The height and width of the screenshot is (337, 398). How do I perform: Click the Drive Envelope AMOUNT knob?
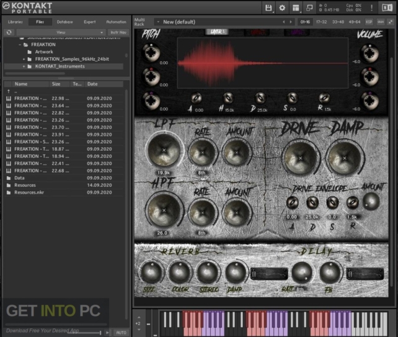click(x=371, y=202)
